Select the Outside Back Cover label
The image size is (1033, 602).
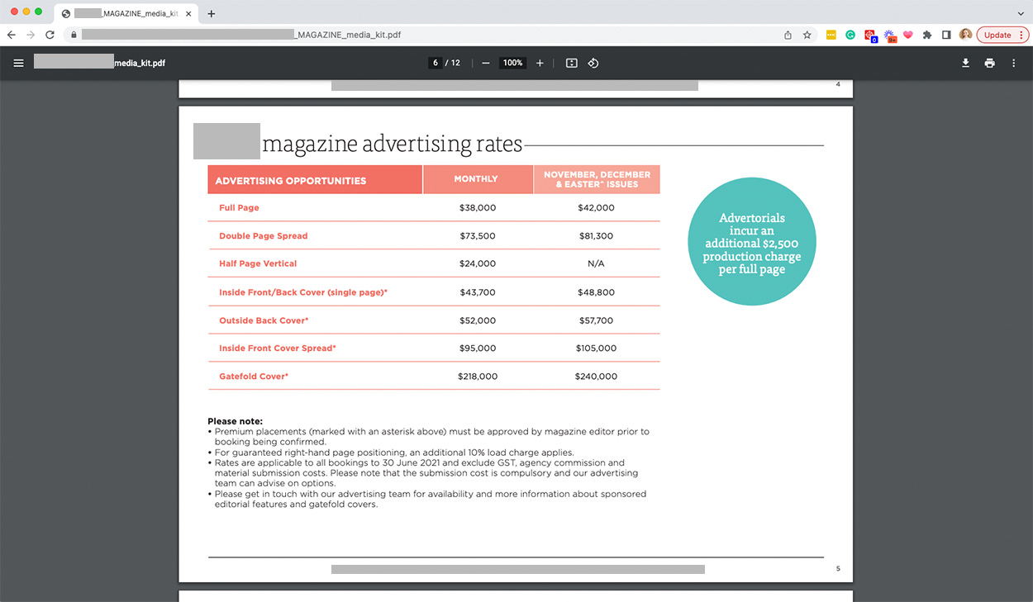coord(264,320)
